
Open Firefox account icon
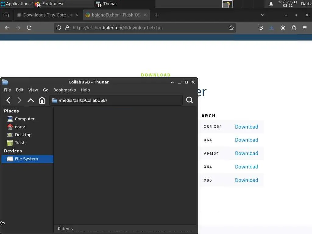coord(283,28)
